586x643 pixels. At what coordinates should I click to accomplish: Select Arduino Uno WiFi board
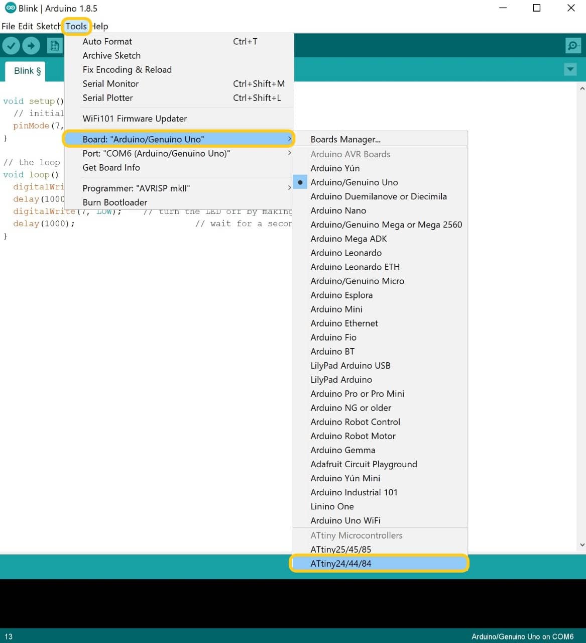[x=380, y=520]
